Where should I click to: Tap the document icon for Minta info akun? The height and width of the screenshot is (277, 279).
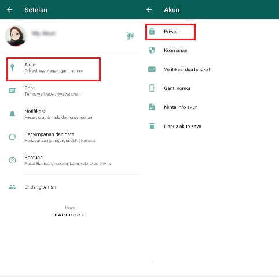pyautogui.click(x=152, y=107)
